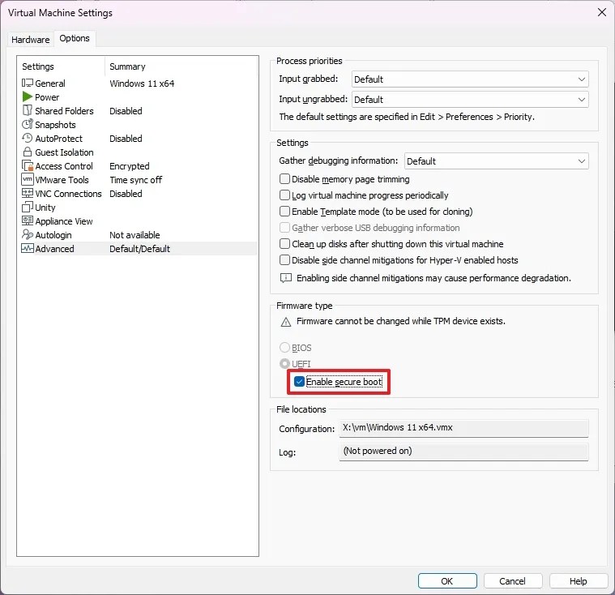Click the VNC Connections icon
Screen dimensions: 615x595
coord(27,193)
